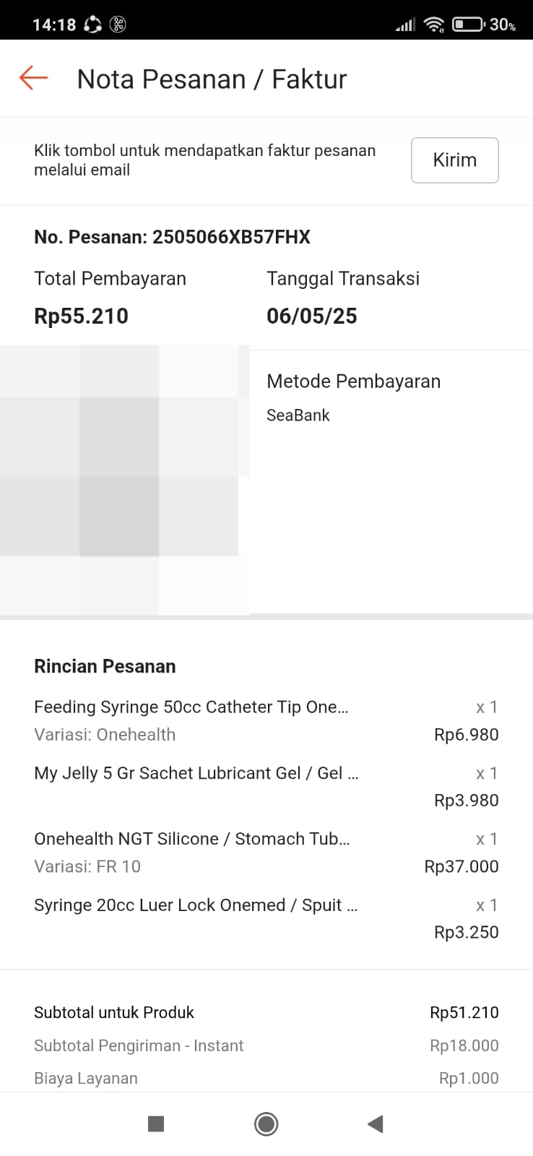Screen dimensions: 533x1156
Task: Tap the round notification icon in status bar
Action: (x=118, y=25)
